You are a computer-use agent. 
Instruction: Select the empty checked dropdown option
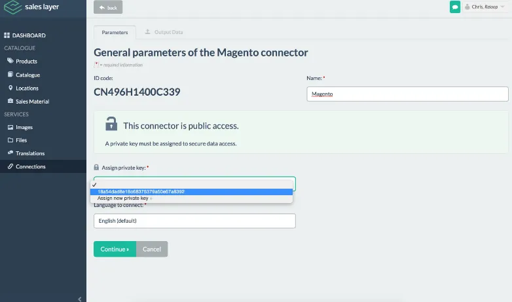point(191,185)
